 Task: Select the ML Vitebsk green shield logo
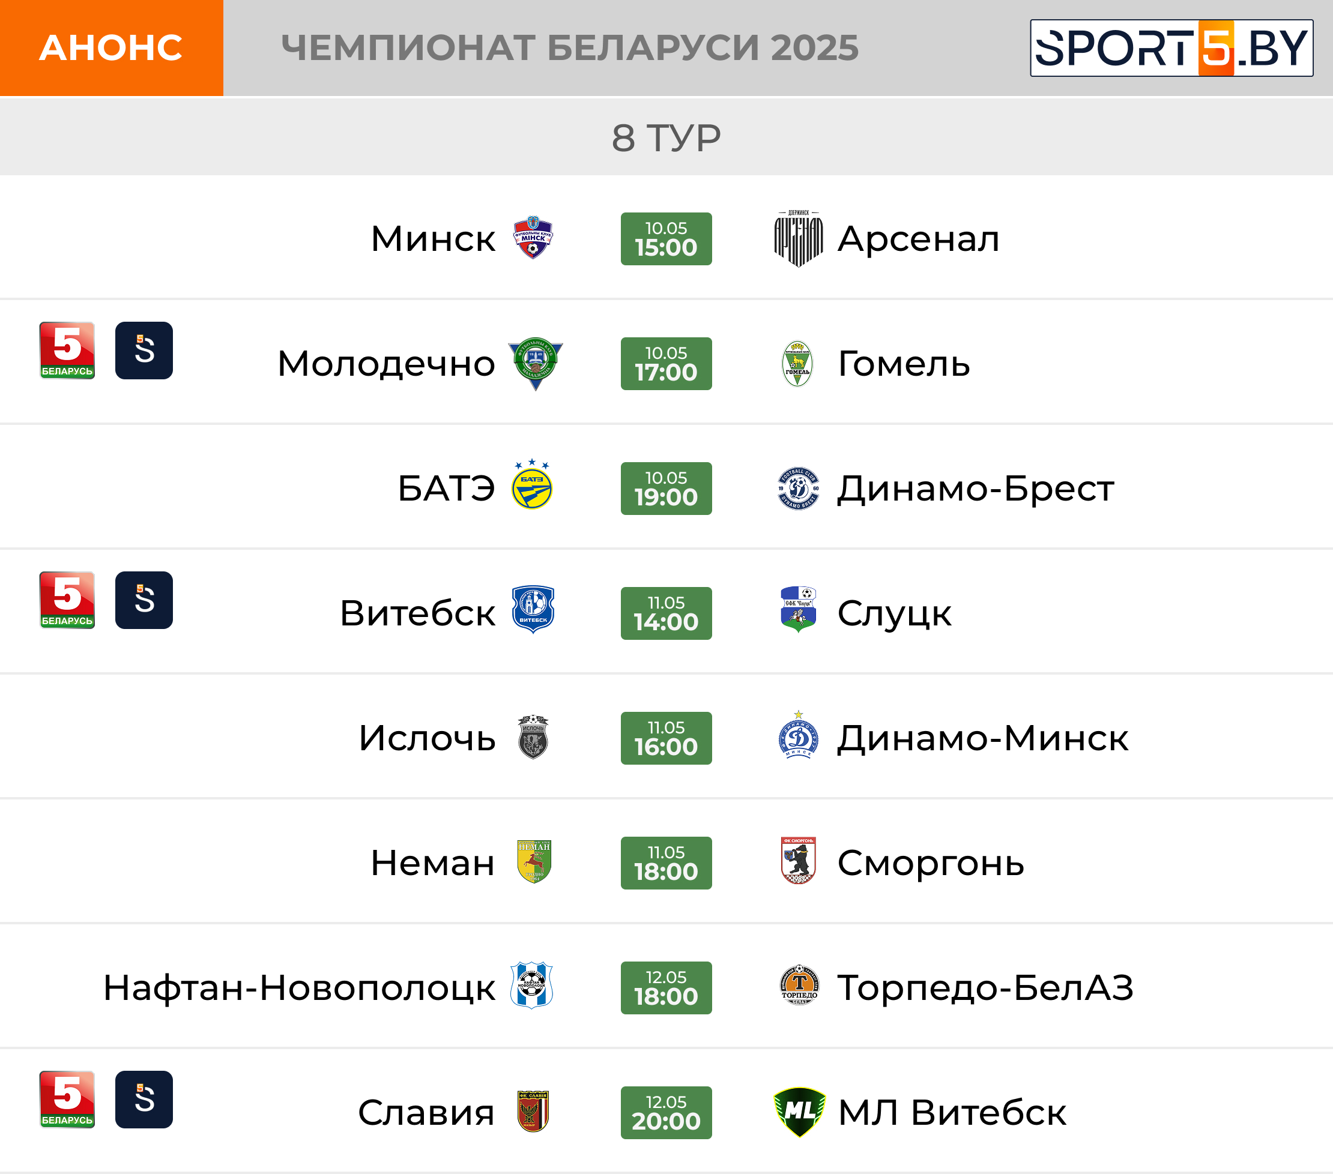click(x=799, y=1112)
